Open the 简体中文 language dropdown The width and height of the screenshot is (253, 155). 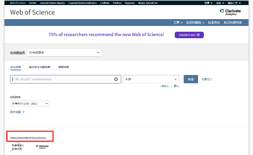(234, 3)
